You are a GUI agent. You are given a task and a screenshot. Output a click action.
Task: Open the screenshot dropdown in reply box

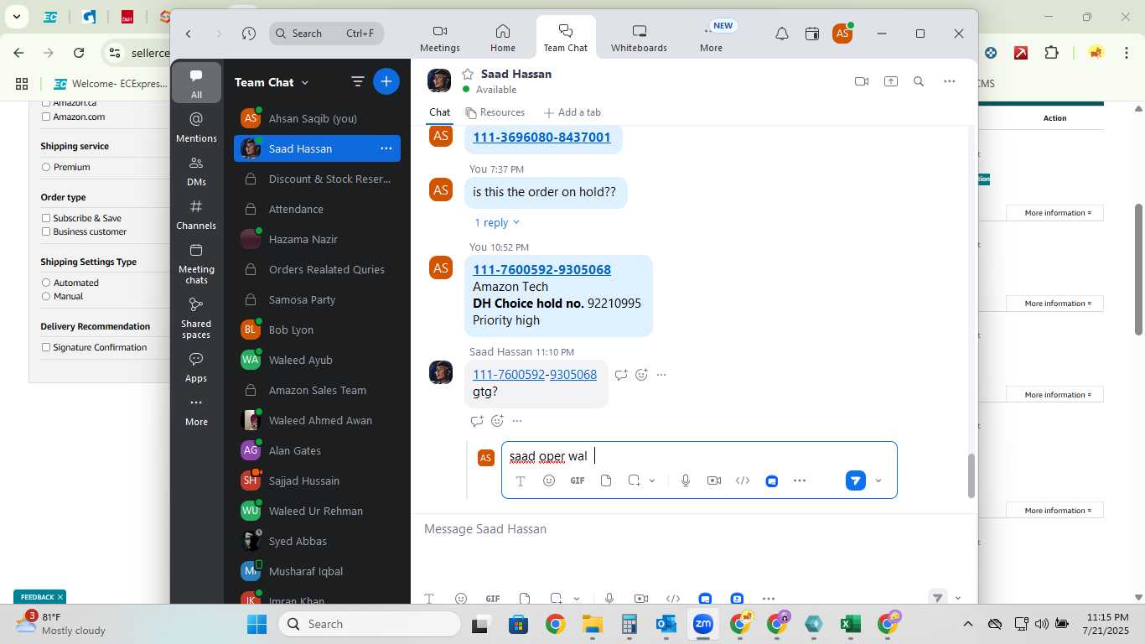pyautogui.click(x=652, y=480)
